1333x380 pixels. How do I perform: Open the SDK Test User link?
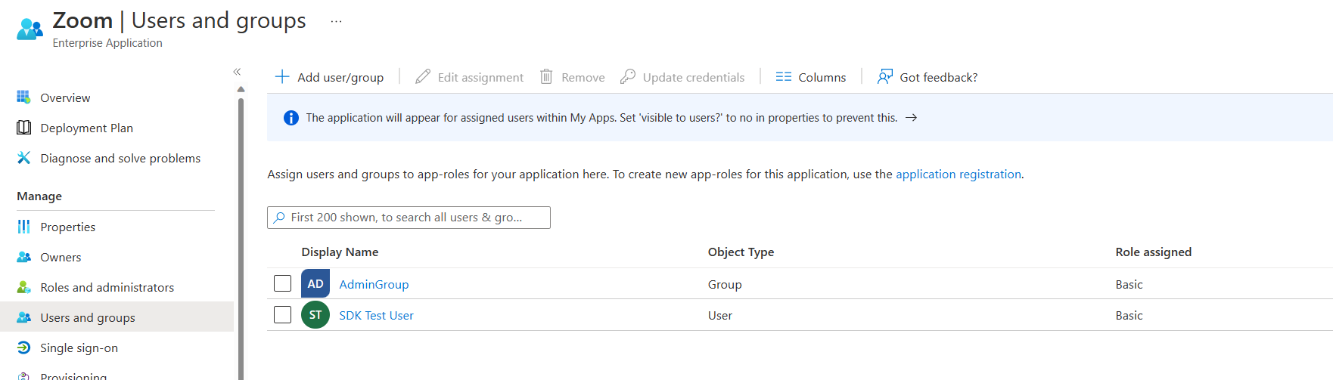point(376,315)
